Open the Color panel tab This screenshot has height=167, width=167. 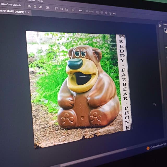(x=165, y=25)
